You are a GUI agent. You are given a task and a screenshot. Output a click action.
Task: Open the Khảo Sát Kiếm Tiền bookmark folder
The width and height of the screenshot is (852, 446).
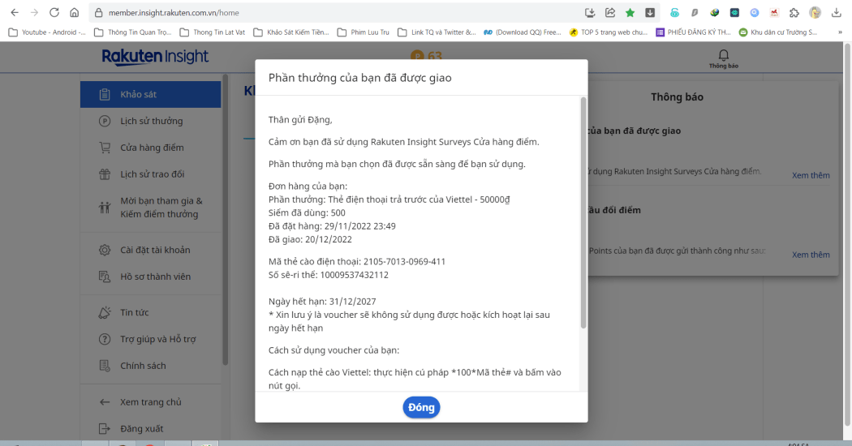pos(291,32)
